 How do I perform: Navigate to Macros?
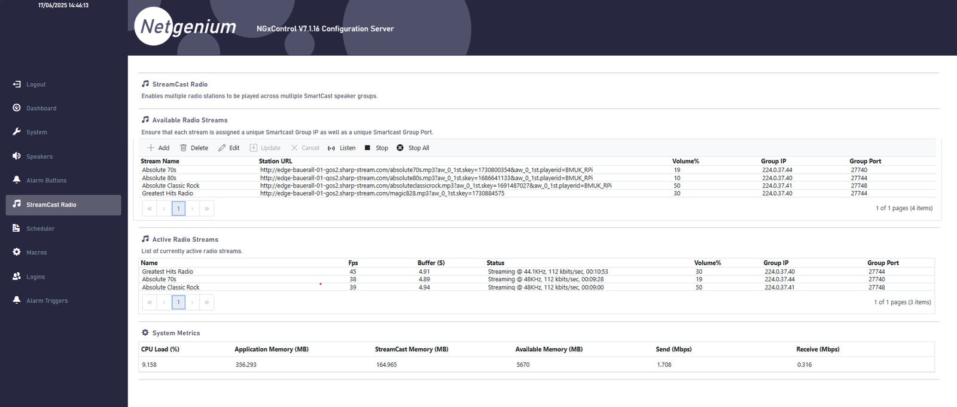pos(36,253)
